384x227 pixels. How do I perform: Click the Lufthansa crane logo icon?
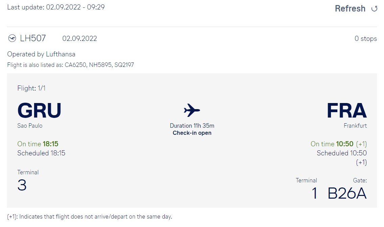coord(12,39)
